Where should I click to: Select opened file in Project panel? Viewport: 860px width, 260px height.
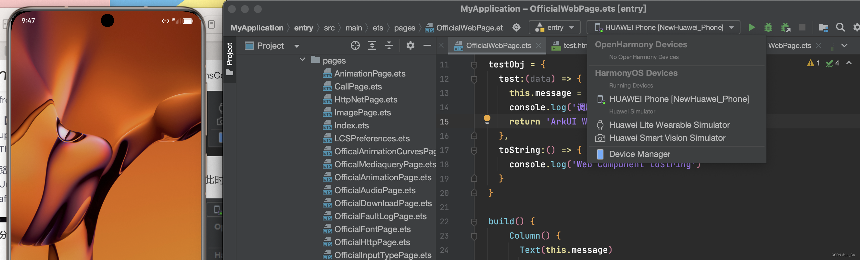355,45
